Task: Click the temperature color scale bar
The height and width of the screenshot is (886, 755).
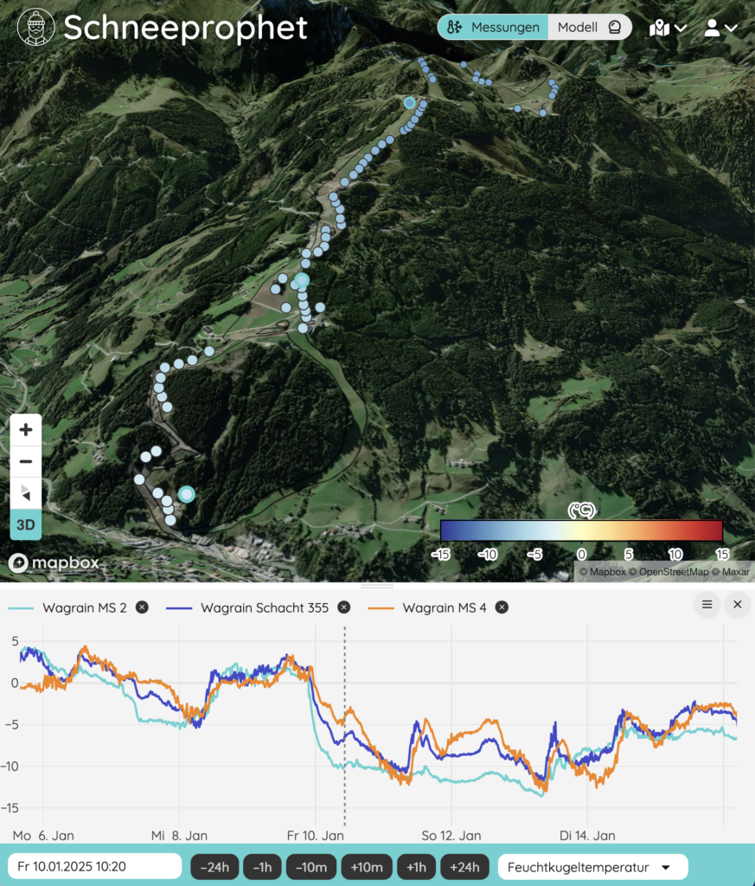Action: (x=581, y=530)
